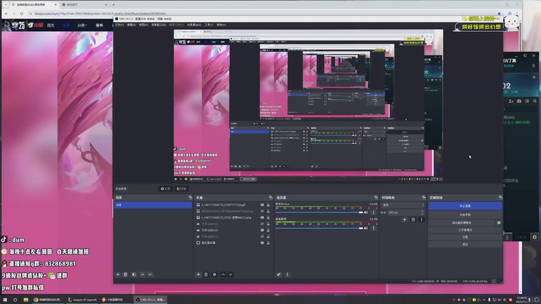This screenshot has height=304, width=541.
Task: Add a scene transition with plus icon
Action: [404, 220]
